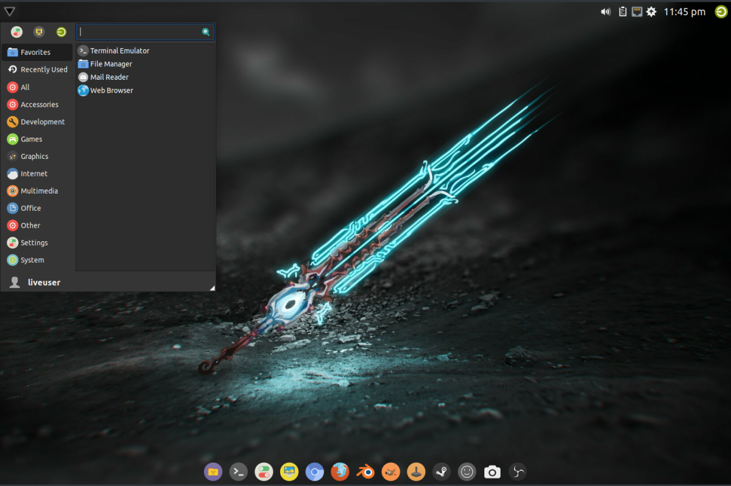Launch File Manager from favorites
Image resolution: width=731 pixels, height=486 pixels.
click(x=145, y=64)
